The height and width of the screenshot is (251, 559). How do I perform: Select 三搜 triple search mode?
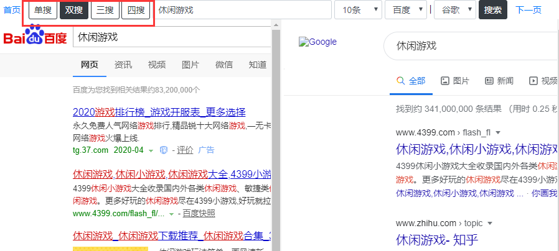tap(105, 10)
